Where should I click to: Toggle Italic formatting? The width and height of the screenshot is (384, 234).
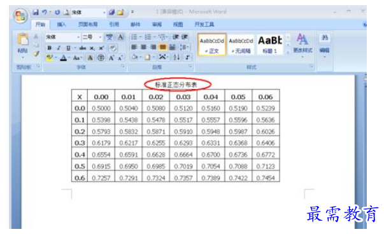(x=59, y=48)
